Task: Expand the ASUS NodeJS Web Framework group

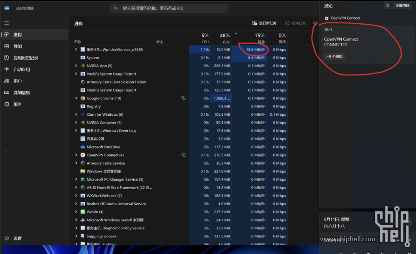Action: 76,187
